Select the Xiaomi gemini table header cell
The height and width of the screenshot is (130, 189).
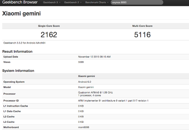87,76
